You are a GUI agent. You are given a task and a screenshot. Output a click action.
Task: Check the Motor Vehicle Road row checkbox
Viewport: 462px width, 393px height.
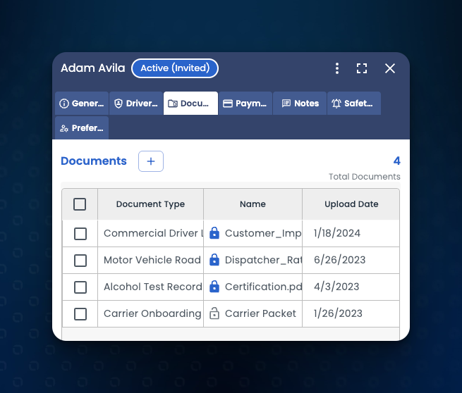point(80,261)
